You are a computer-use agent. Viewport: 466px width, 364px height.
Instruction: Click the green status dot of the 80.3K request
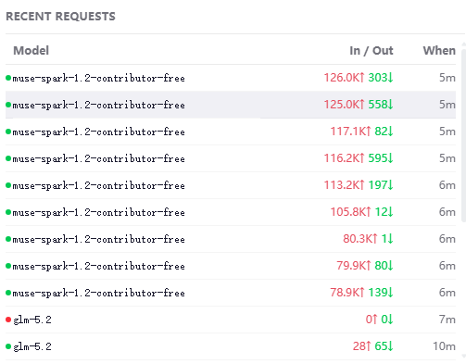(8, 239)
